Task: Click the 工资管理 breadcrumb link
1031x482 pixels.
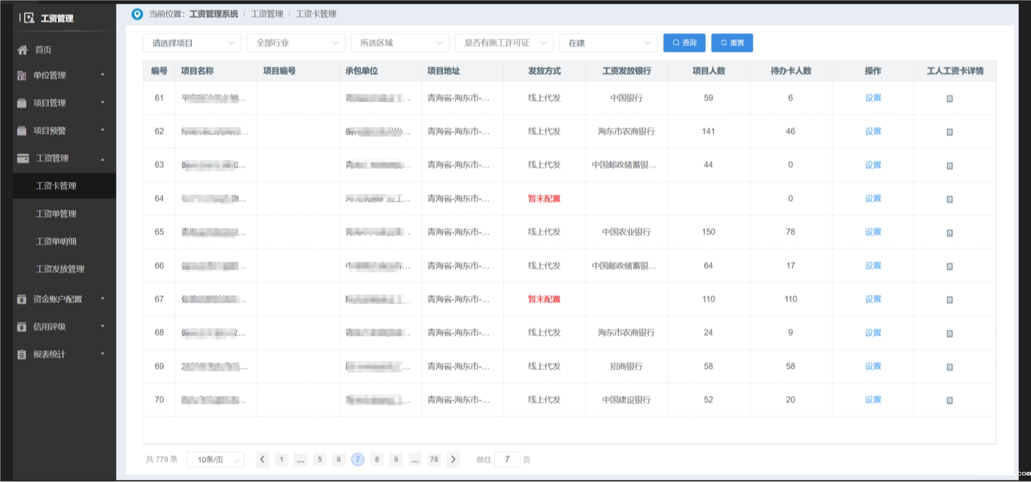Action: (x=266, y=14)
